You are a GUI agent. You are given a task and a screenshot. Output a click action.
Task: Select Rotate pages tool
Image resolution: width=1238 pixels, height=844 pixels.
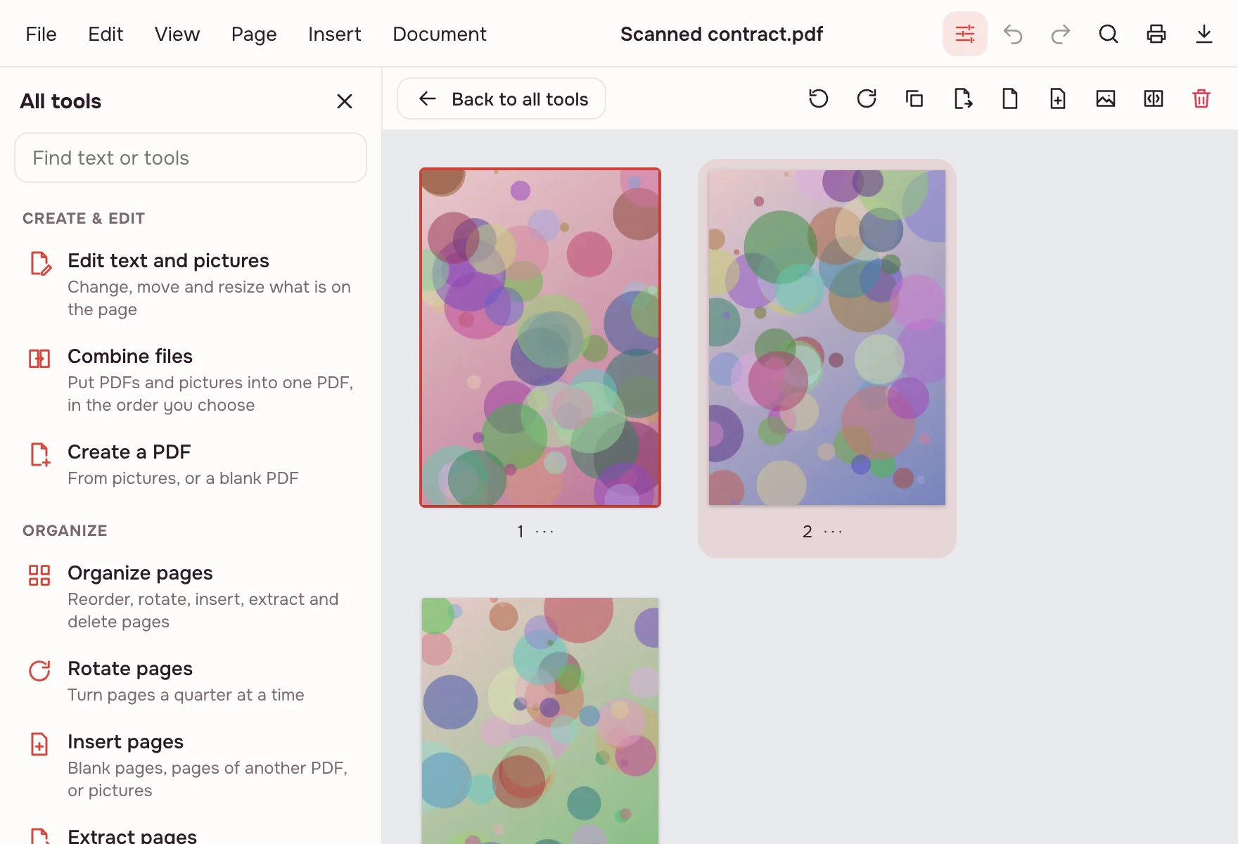(x=191, y=681)
